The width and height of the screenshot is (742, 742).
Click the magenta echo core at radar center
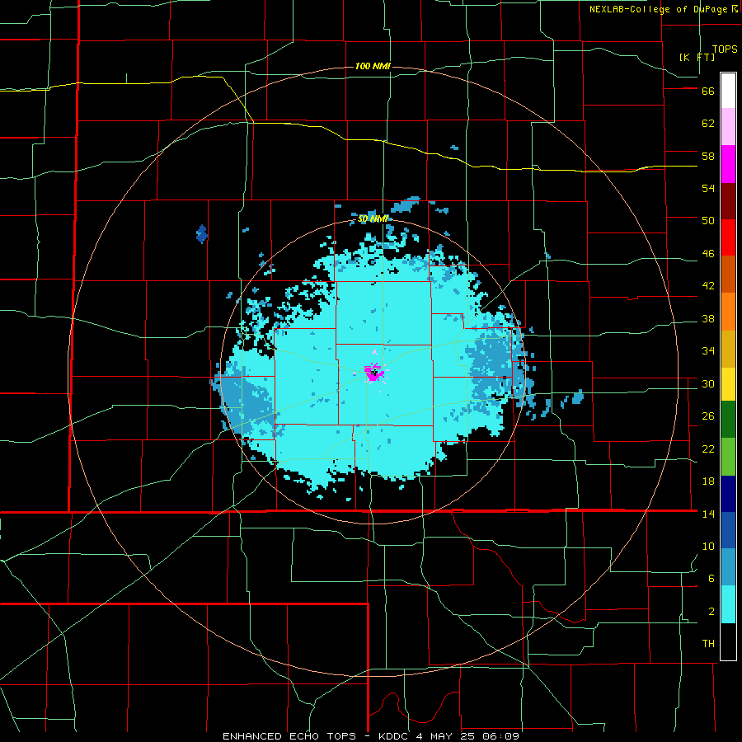[x=373, y=373]
